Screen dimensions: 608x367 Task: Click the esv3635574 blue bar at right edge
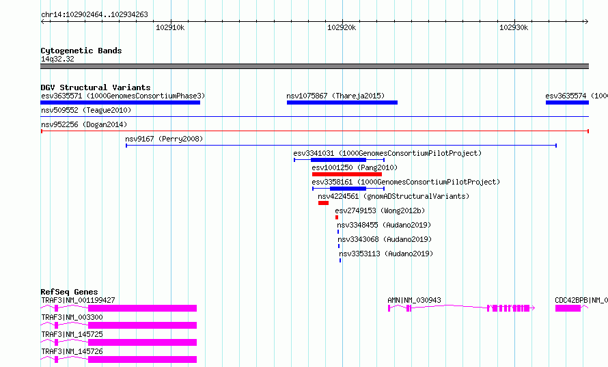click(x=567, y=103)
